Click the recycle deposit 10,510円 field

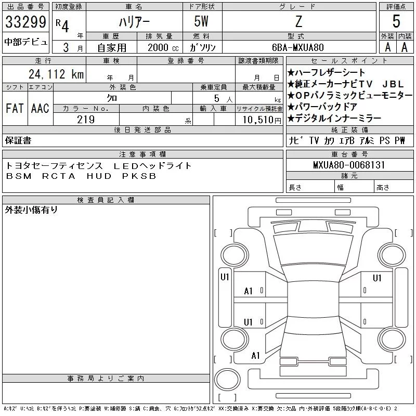(259, 120)
